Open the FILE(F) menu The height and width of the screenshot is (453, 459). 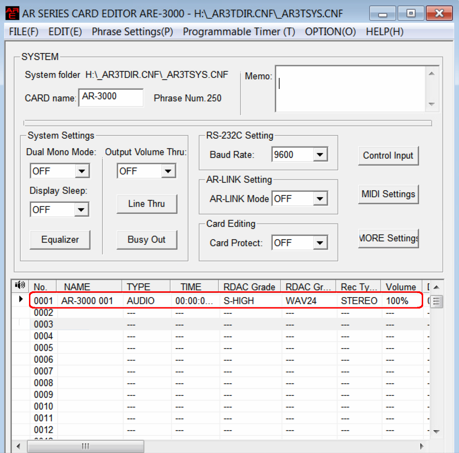point(23,32)
